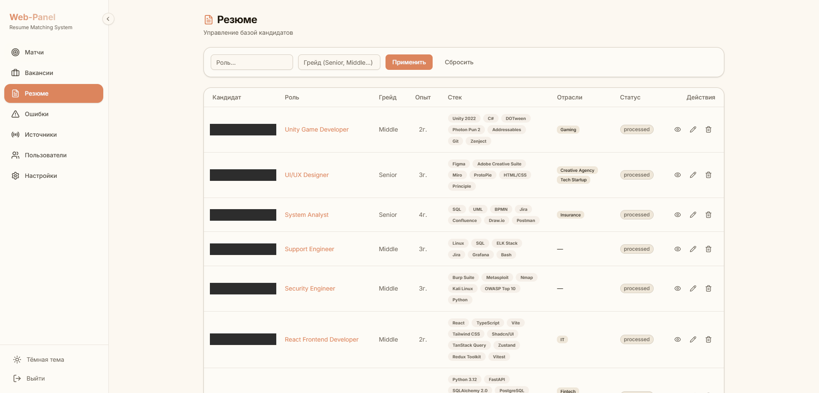View the UI/UX Designer resume (eye icon)
The image size is (819, 393).
pos(678,175)
